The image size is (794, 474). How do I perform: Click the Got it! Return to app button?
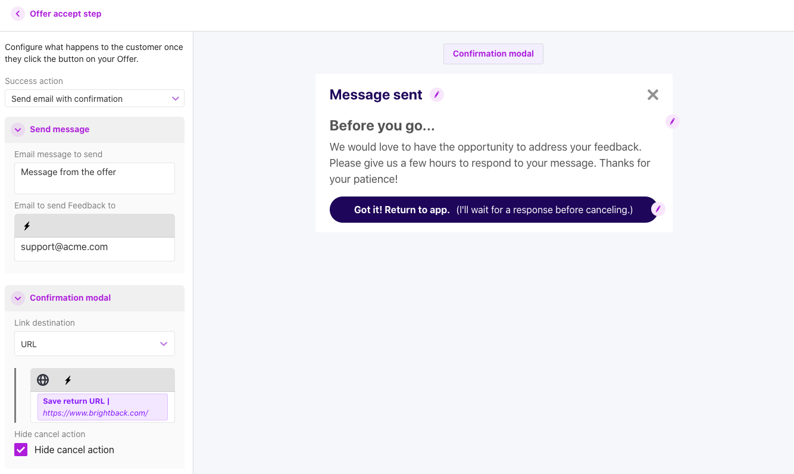[493, 210]
